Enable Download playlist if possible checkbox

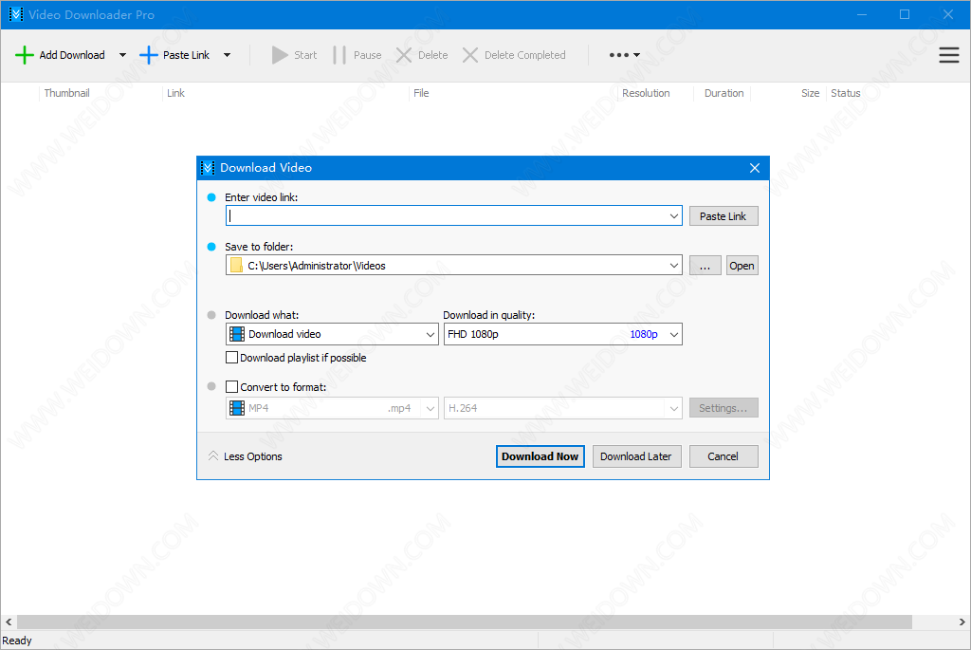click(231, 358)
